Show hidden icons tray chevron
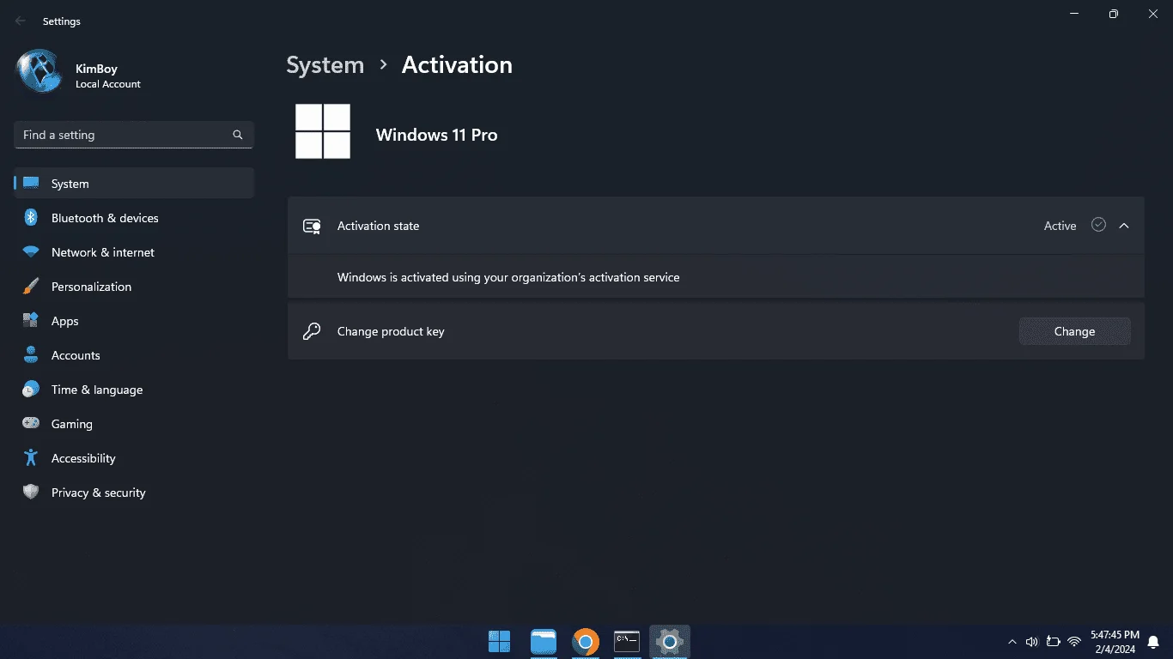The height and width of the screenshot is (659, 1173). [x=1012, y=642]
